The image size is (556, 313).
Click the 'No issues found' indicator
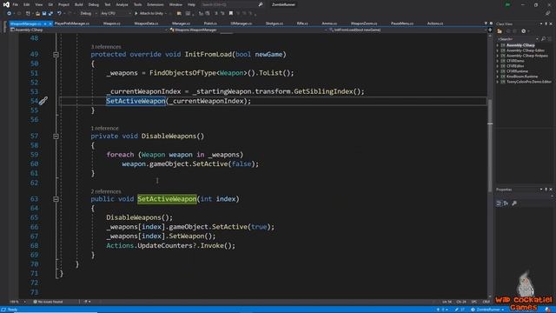click(48, 302)
